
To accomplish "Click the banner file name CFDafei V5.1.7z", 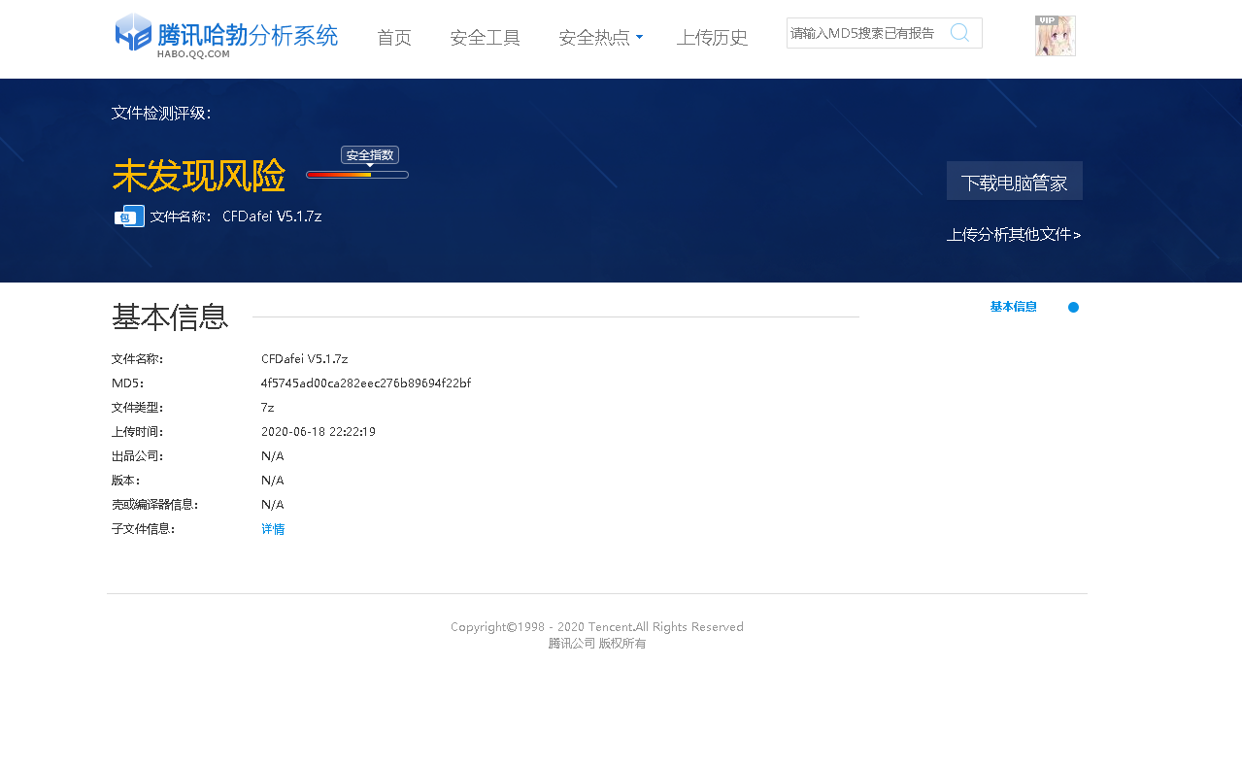I will click(x=272, y=216).
